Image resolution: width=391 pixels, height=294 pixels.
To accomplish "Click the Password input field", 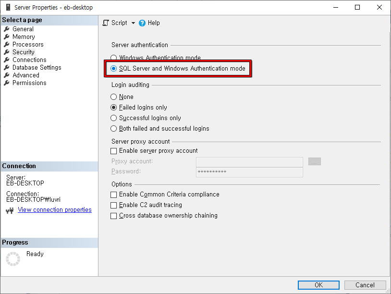I will tap(249, 172).
